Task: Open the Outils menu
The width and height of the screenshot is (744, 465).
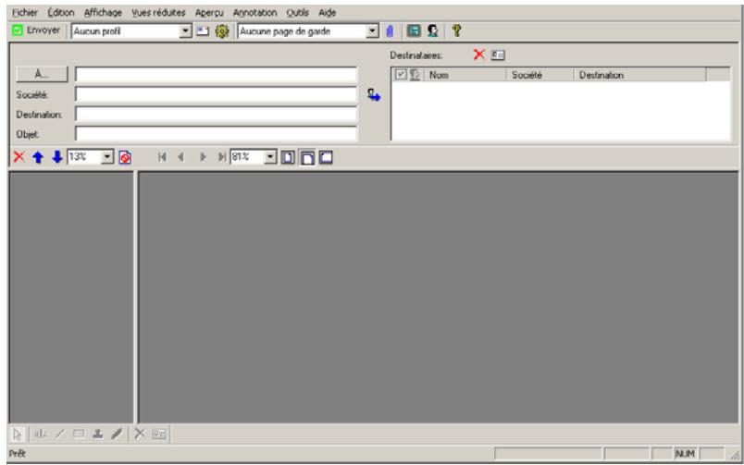Action: tap(297, 13)
